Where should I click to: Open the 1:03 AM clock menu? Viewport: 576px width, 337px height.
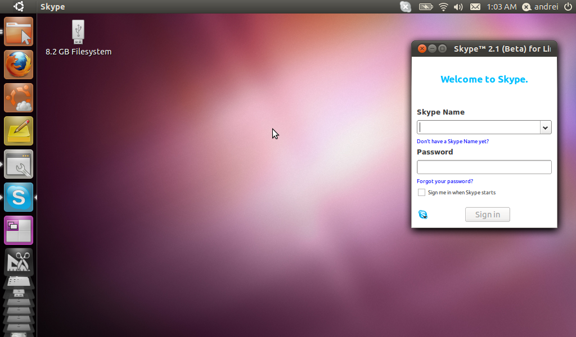coord(501,7)
